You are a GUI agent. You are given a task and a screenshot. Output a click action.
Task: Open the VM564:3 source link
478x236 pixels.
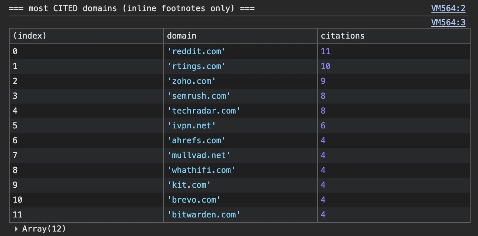[x=448, y=23]
